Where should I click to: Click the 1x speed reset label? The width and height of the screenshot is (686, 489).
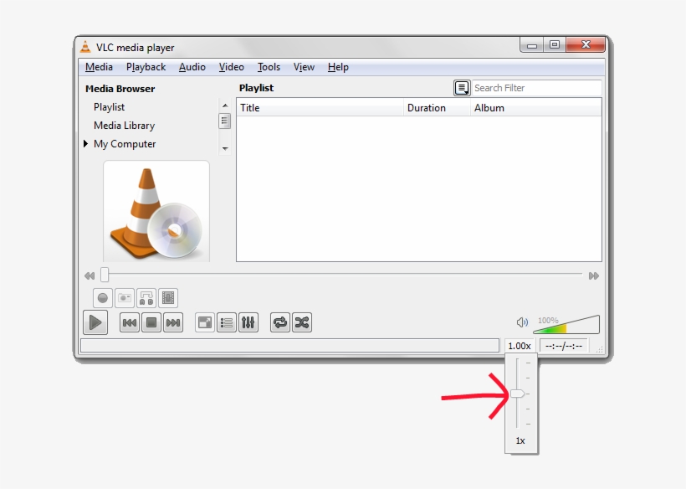(520, 440)
